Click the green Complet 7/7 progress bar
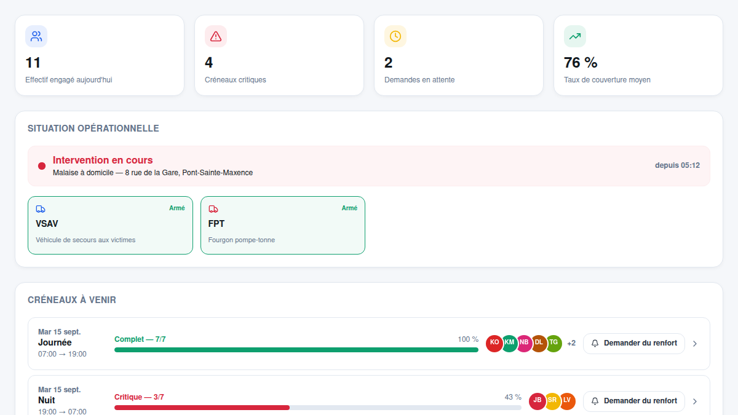The height and width of the screenshot is (415, 738). coord(296,350)
